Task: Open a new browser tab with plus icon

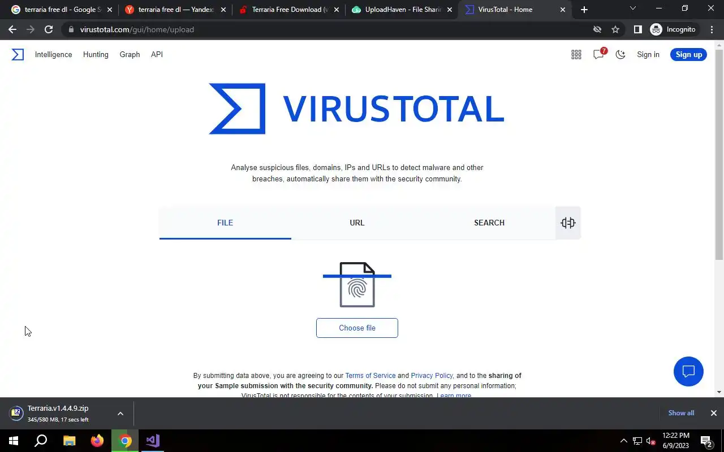Action: pos(584,10)
